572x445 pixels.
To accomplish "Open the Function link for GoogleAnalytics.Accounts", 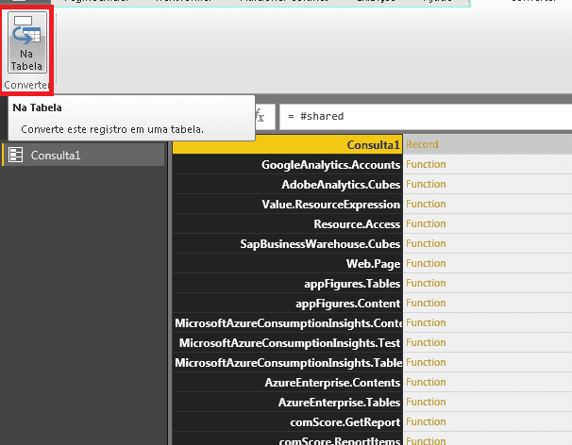I will click(426, 164).
